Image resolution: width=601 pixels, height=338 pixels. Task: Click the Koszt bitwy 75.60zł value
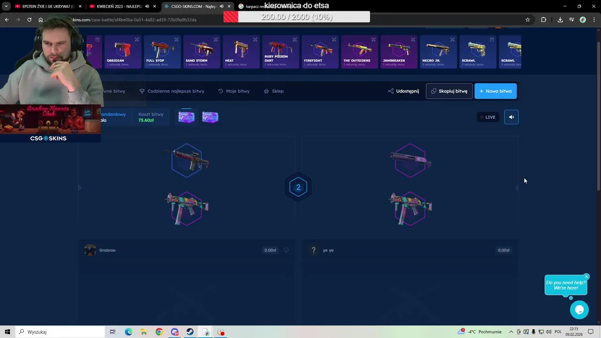click(146, 120)
